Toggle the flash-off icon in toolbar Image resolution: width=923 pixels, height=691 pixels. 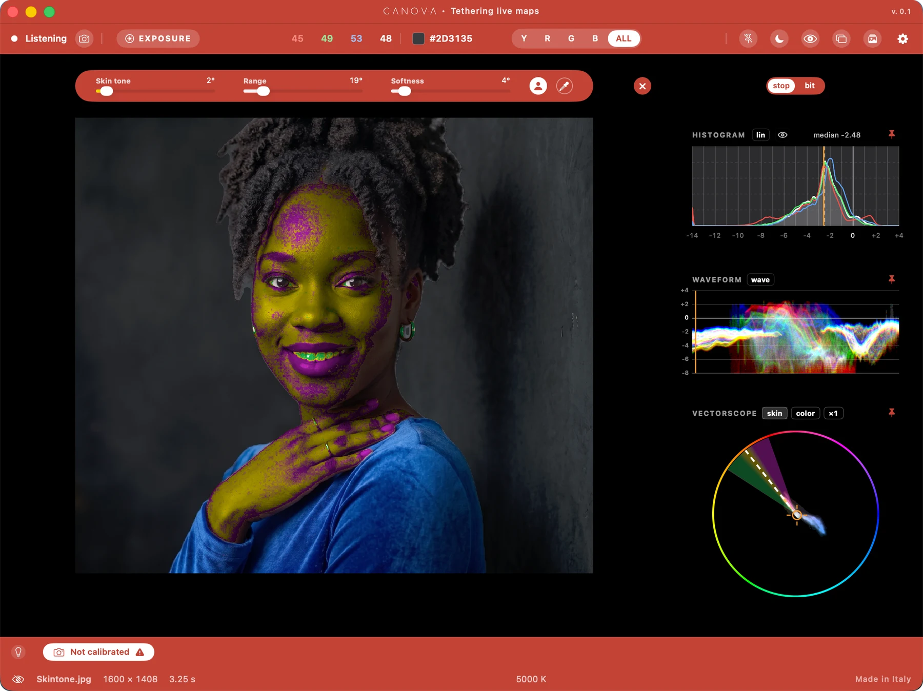point(749,38)
